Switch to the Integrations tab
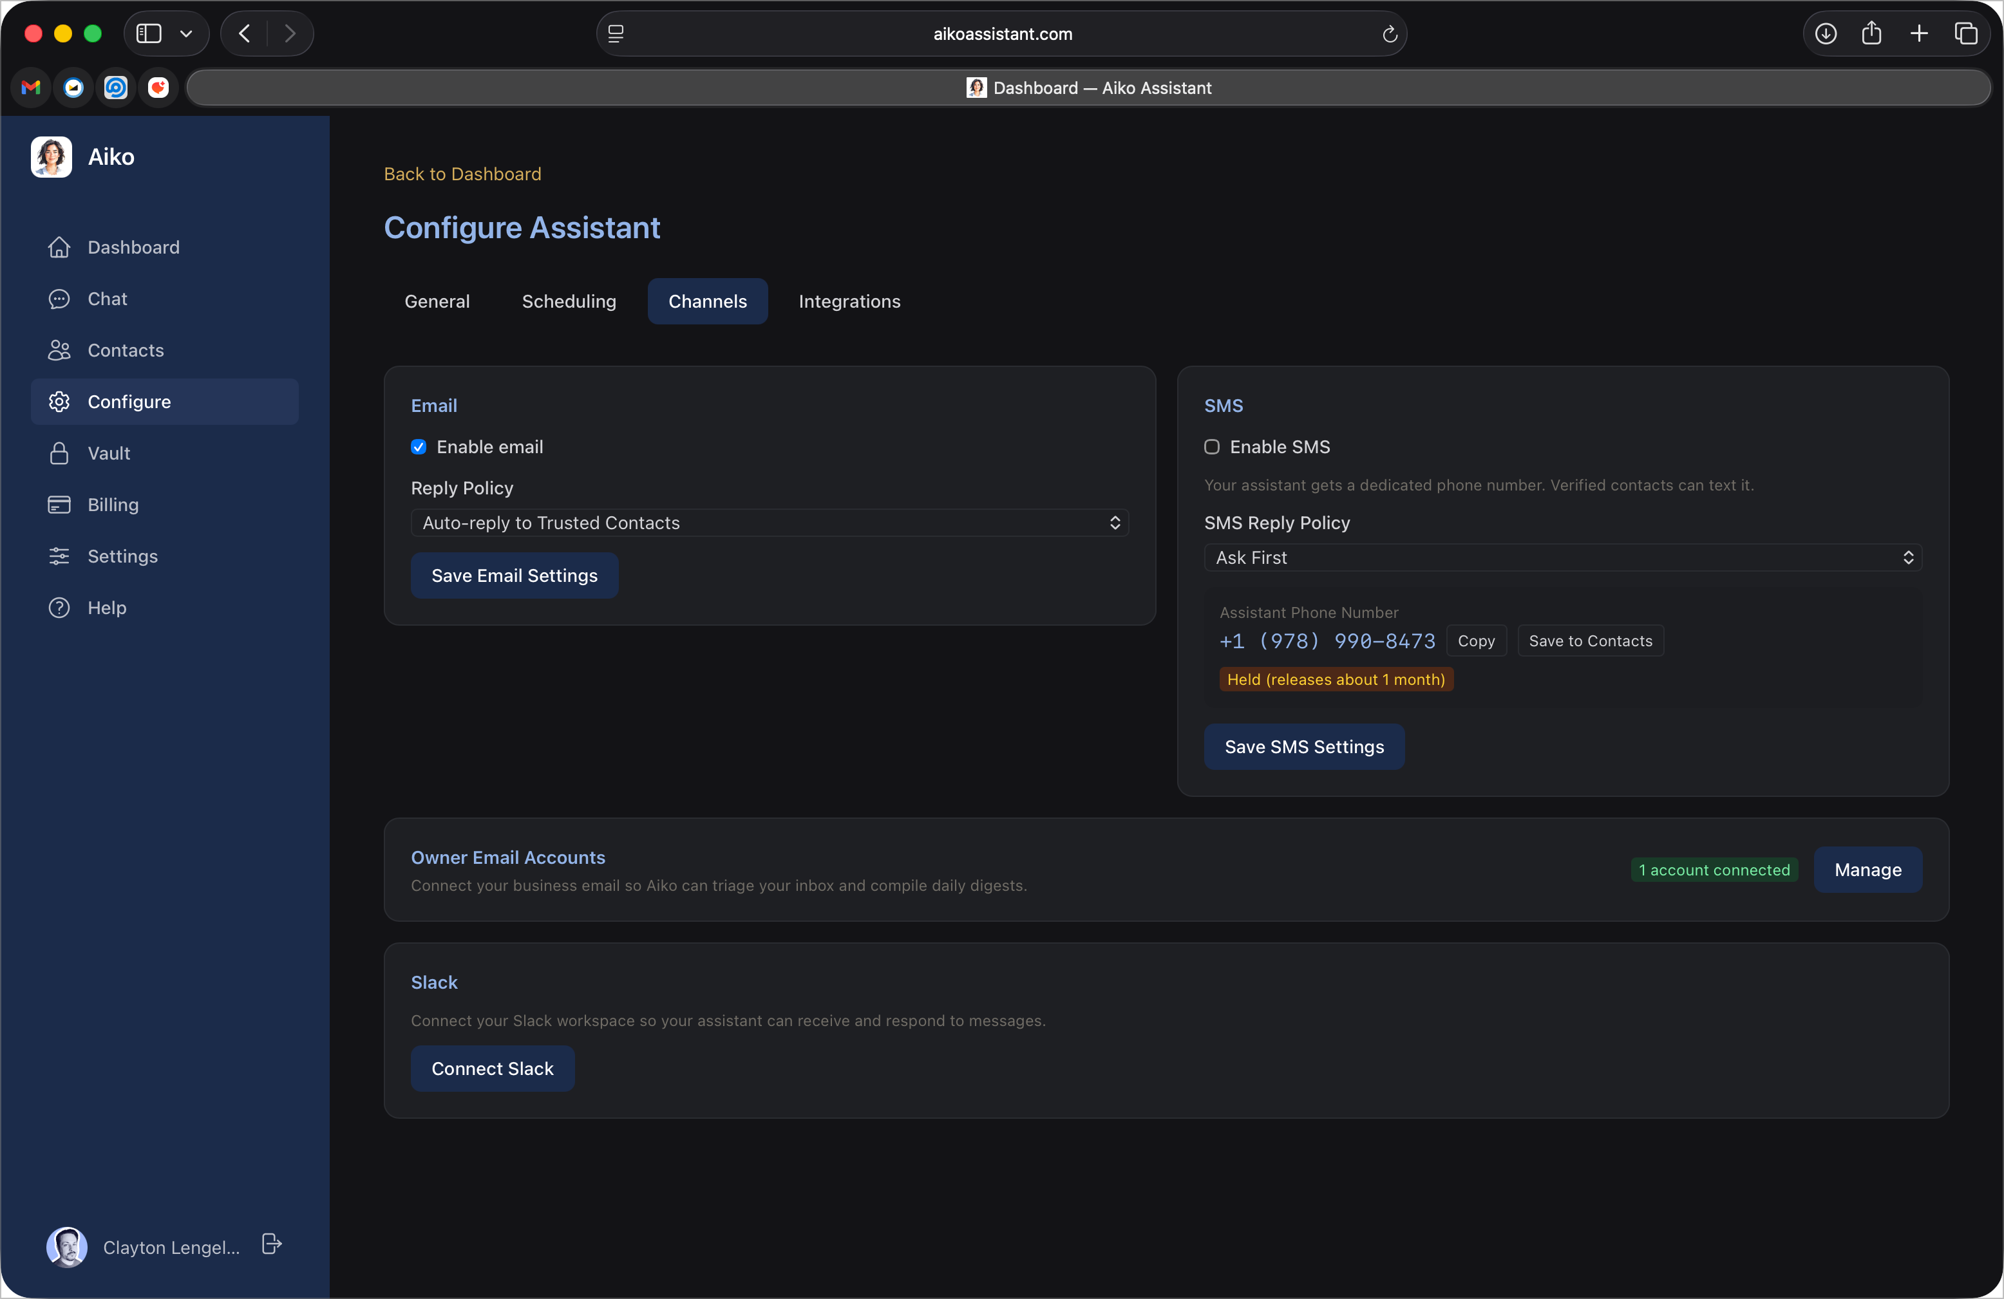Screen dimensions: 2004x1299 (849, 301)
